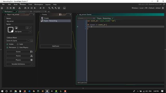
Task: Open the Help circle toolbar icon
Action: pyautogui.click(x=44, y=8)
